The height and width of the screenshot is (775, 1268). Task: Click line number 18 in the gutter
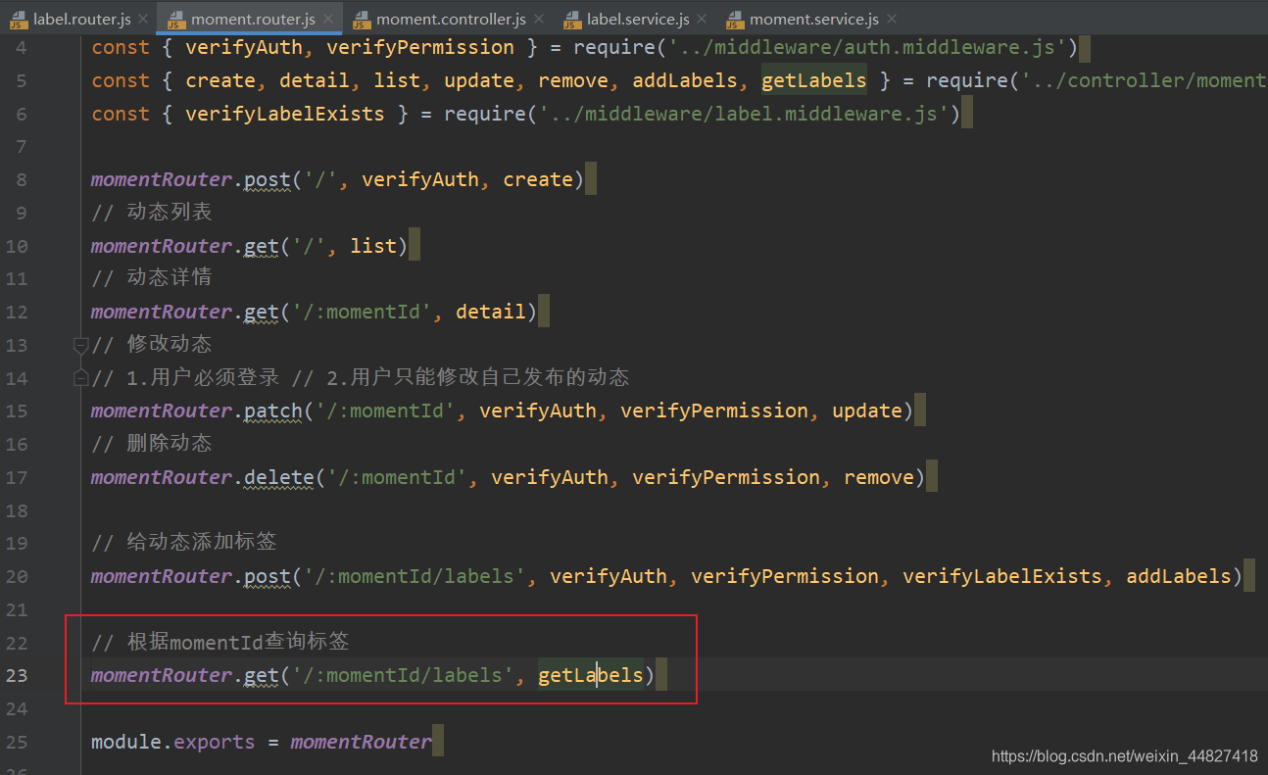point(17,510)
